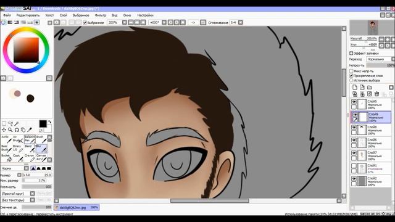Open the 'Слой' menu
395x222 pixels.
[63, 15]
